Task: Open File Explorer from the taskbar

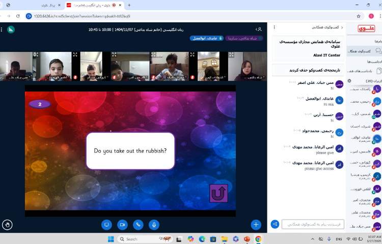Action: click(x=225, y=239)
